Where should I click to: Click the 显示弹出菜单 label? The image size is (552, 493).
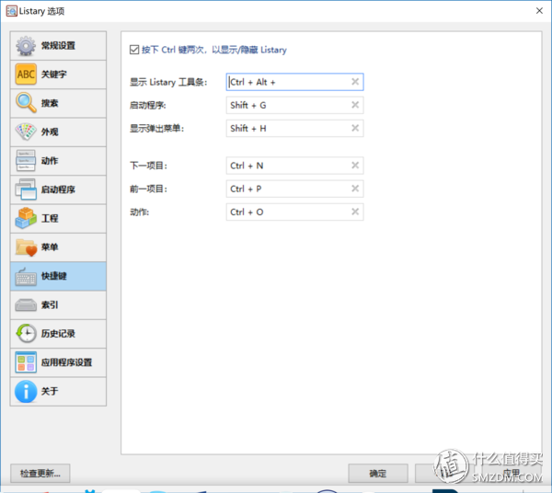[157, 129]
